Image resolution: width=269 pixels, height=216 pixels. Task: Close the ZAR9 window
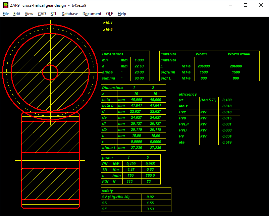(x=261, y=5)
